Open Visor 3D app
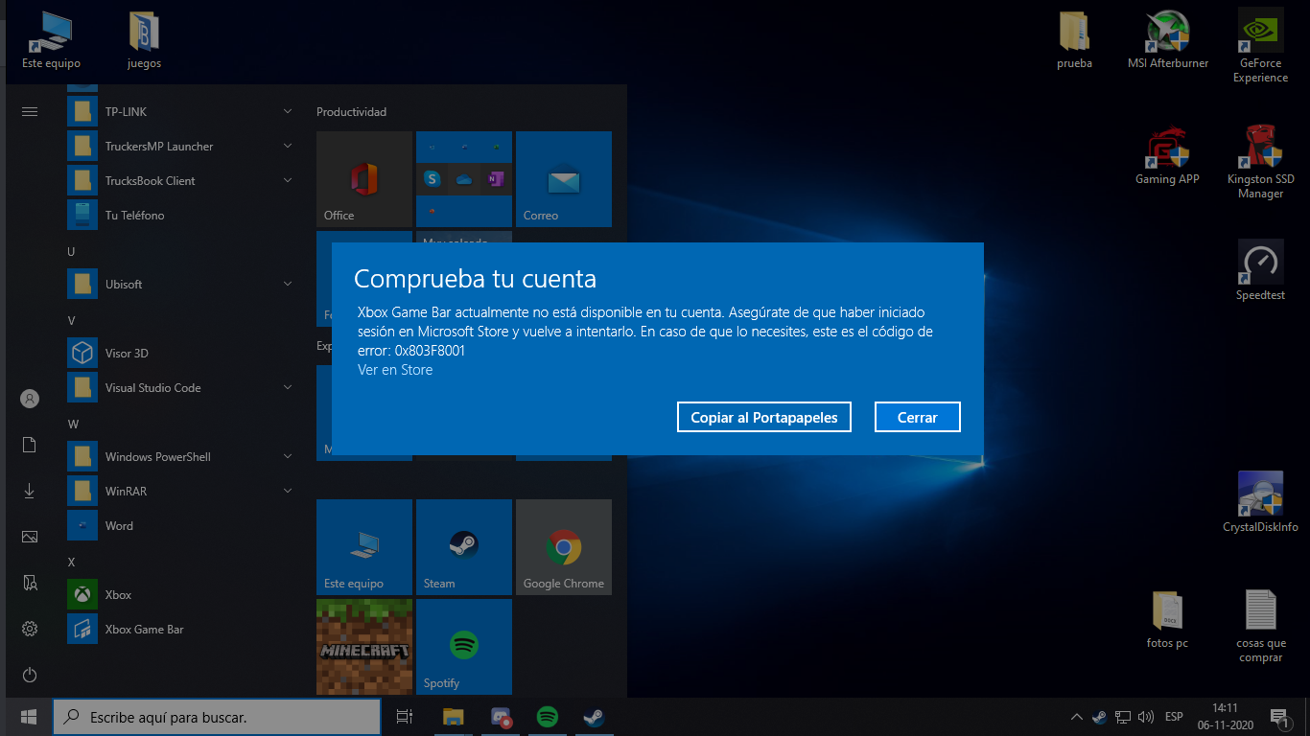 [x=182, y=353]
